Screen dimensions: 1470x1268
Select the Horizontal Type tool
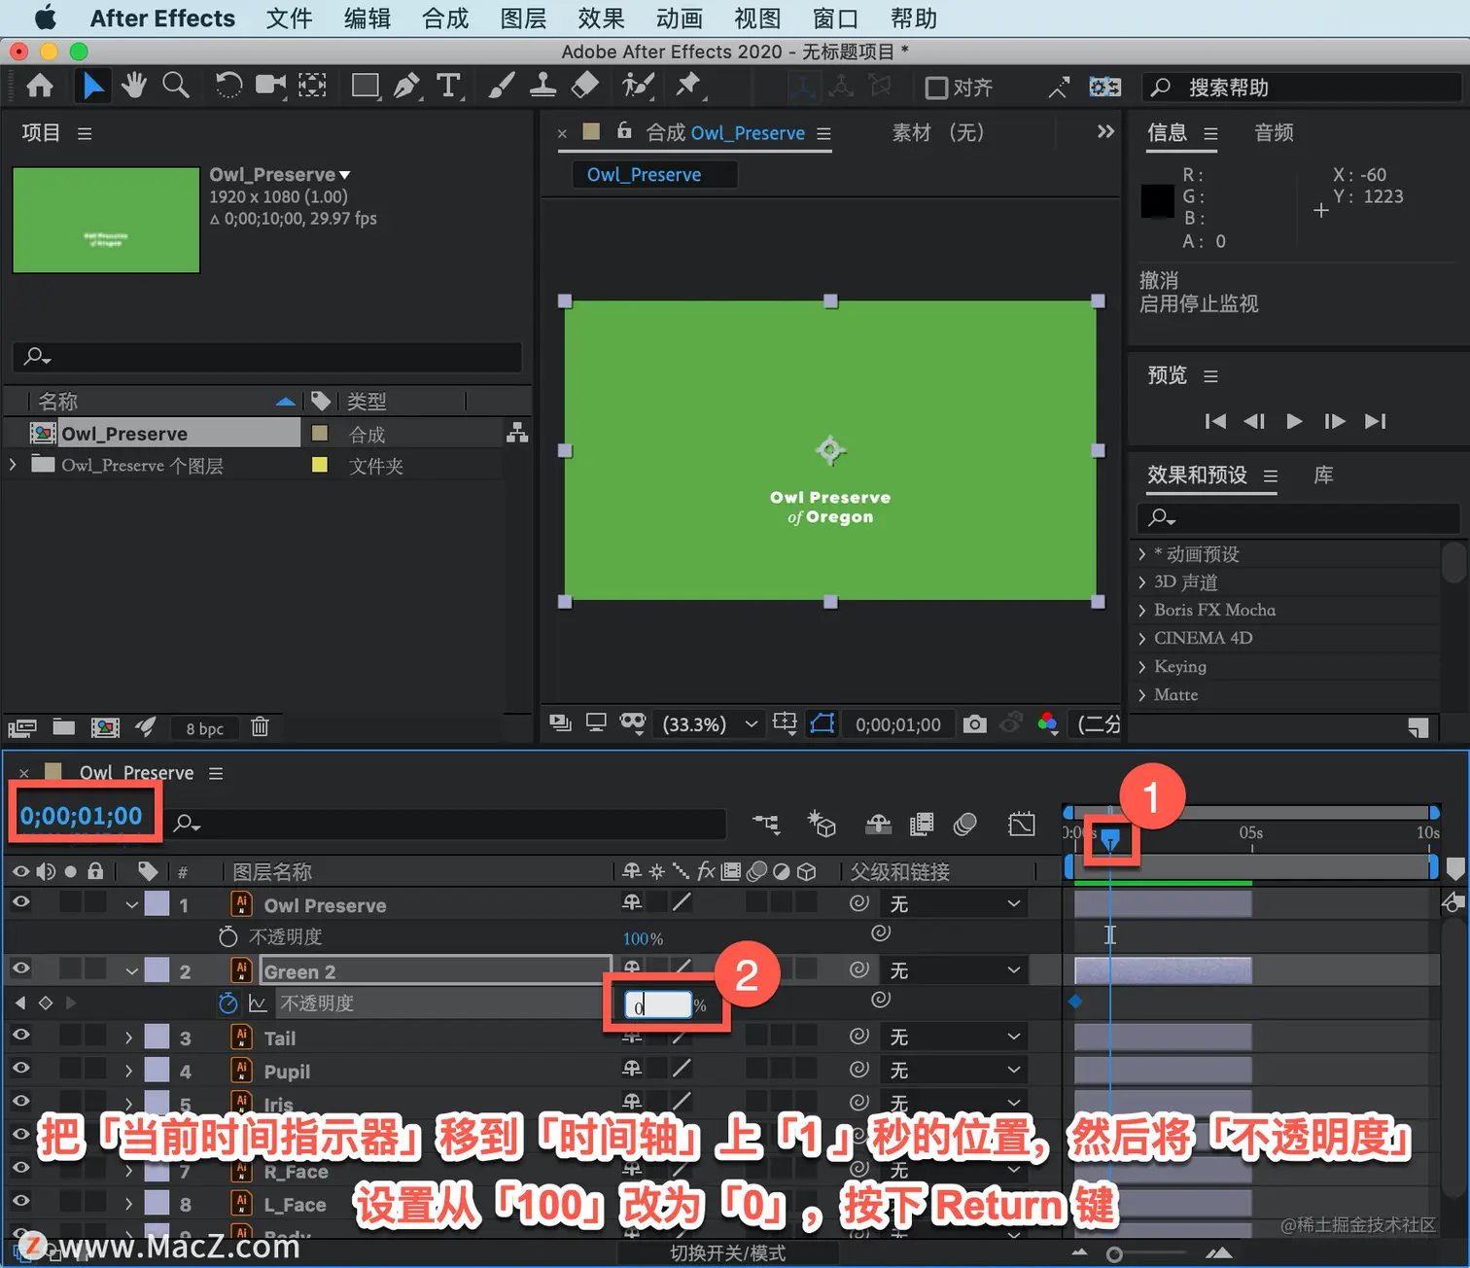pyautogui.click(x=448, y=87)
